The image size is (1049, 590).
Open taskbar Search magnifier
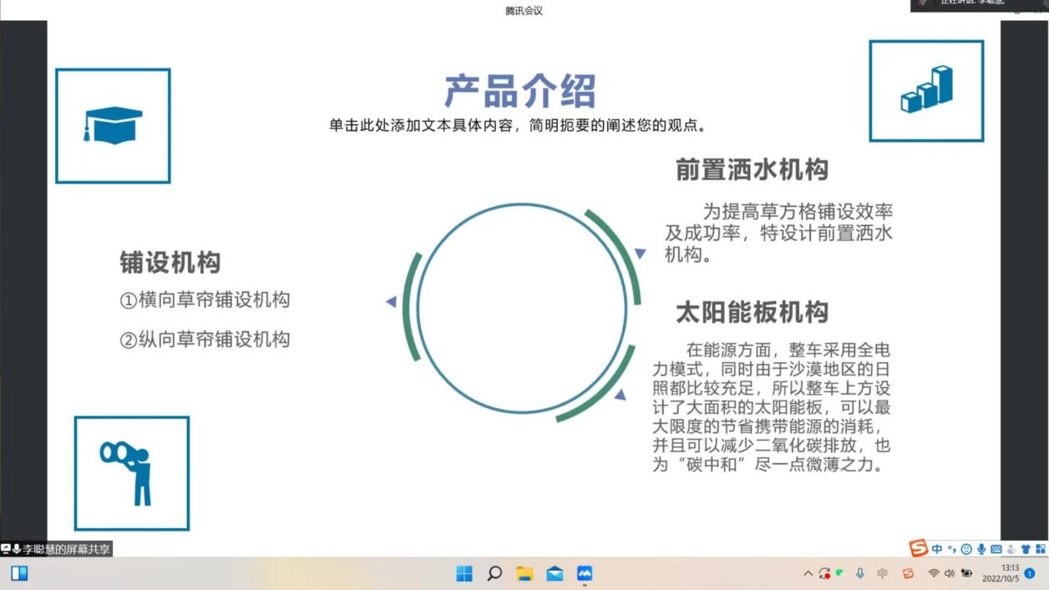pyautogui.click(x=494, y=573)
